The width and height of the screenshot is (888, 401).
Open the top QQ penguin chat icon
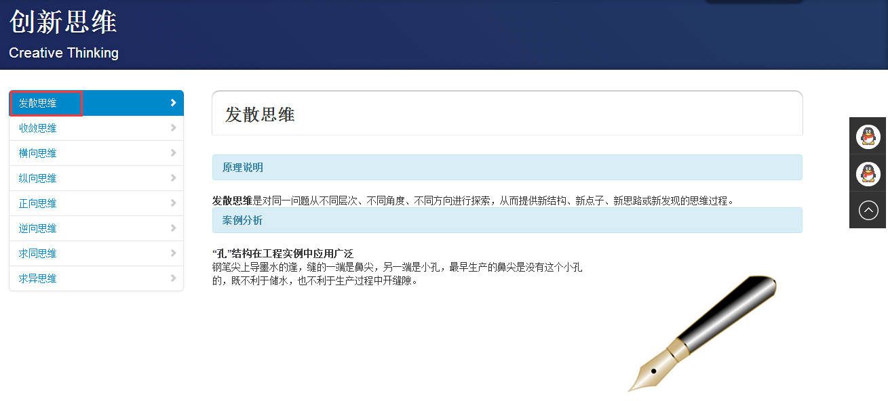tap(868, 137)
